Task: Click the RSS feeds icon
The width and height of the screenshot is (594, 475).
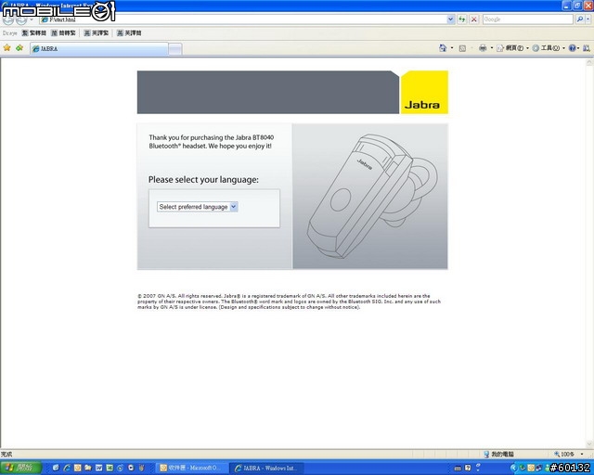Action: [x=462, y=48]
